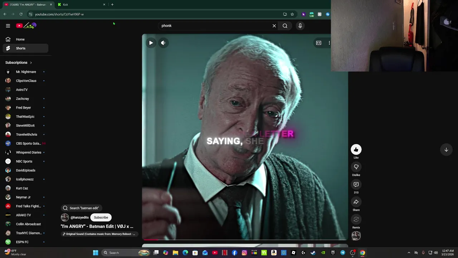This screenshot has height=258, width=458.
Task: Go to the next Short with the down arrow
Action: click(446, 150)
